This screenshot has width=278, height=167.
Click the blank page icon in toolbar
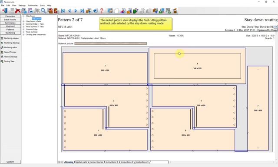coord(116,11)
